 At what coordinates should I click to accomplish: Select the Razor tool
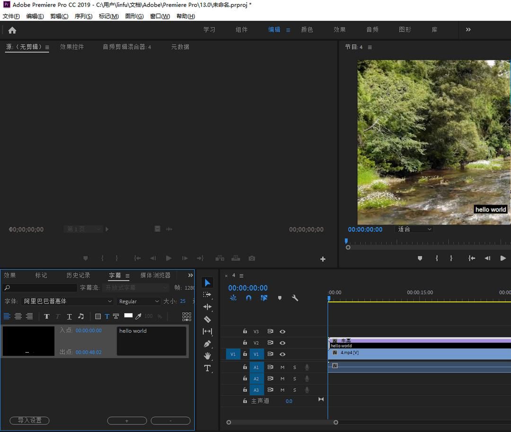[x=207, y=319]
